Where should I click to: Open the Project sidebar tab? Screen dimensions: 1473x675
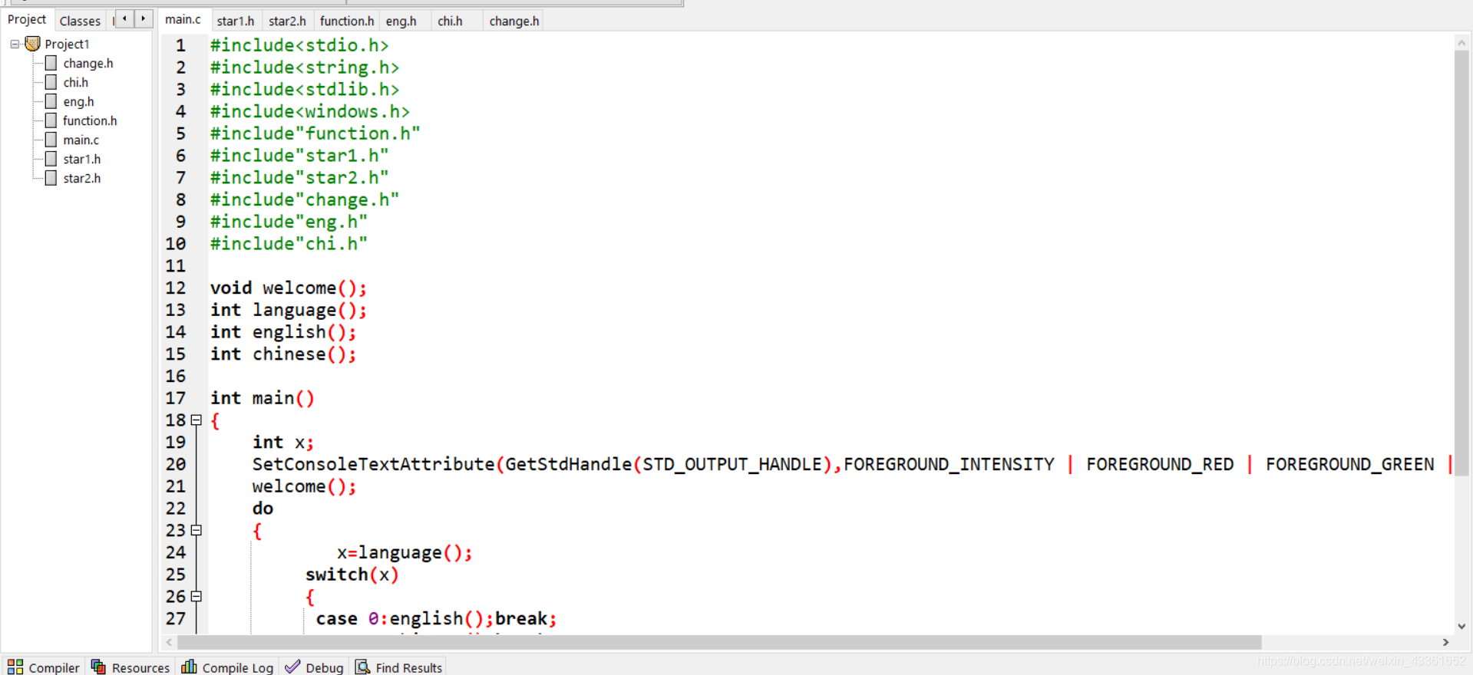[27, 19]
